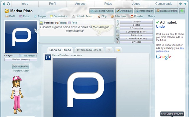Screen dimensions: 189x117
Task: Select Foto in the status box header
Action: pyautogui.click(x=74, y=23)
